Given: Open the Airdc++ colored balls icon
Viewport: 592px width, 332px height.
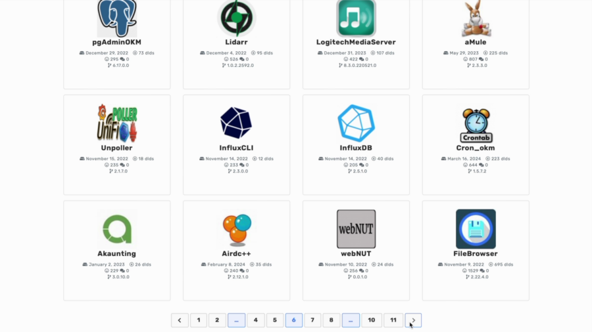Looking at the screenshot, I should pos(237,230).
